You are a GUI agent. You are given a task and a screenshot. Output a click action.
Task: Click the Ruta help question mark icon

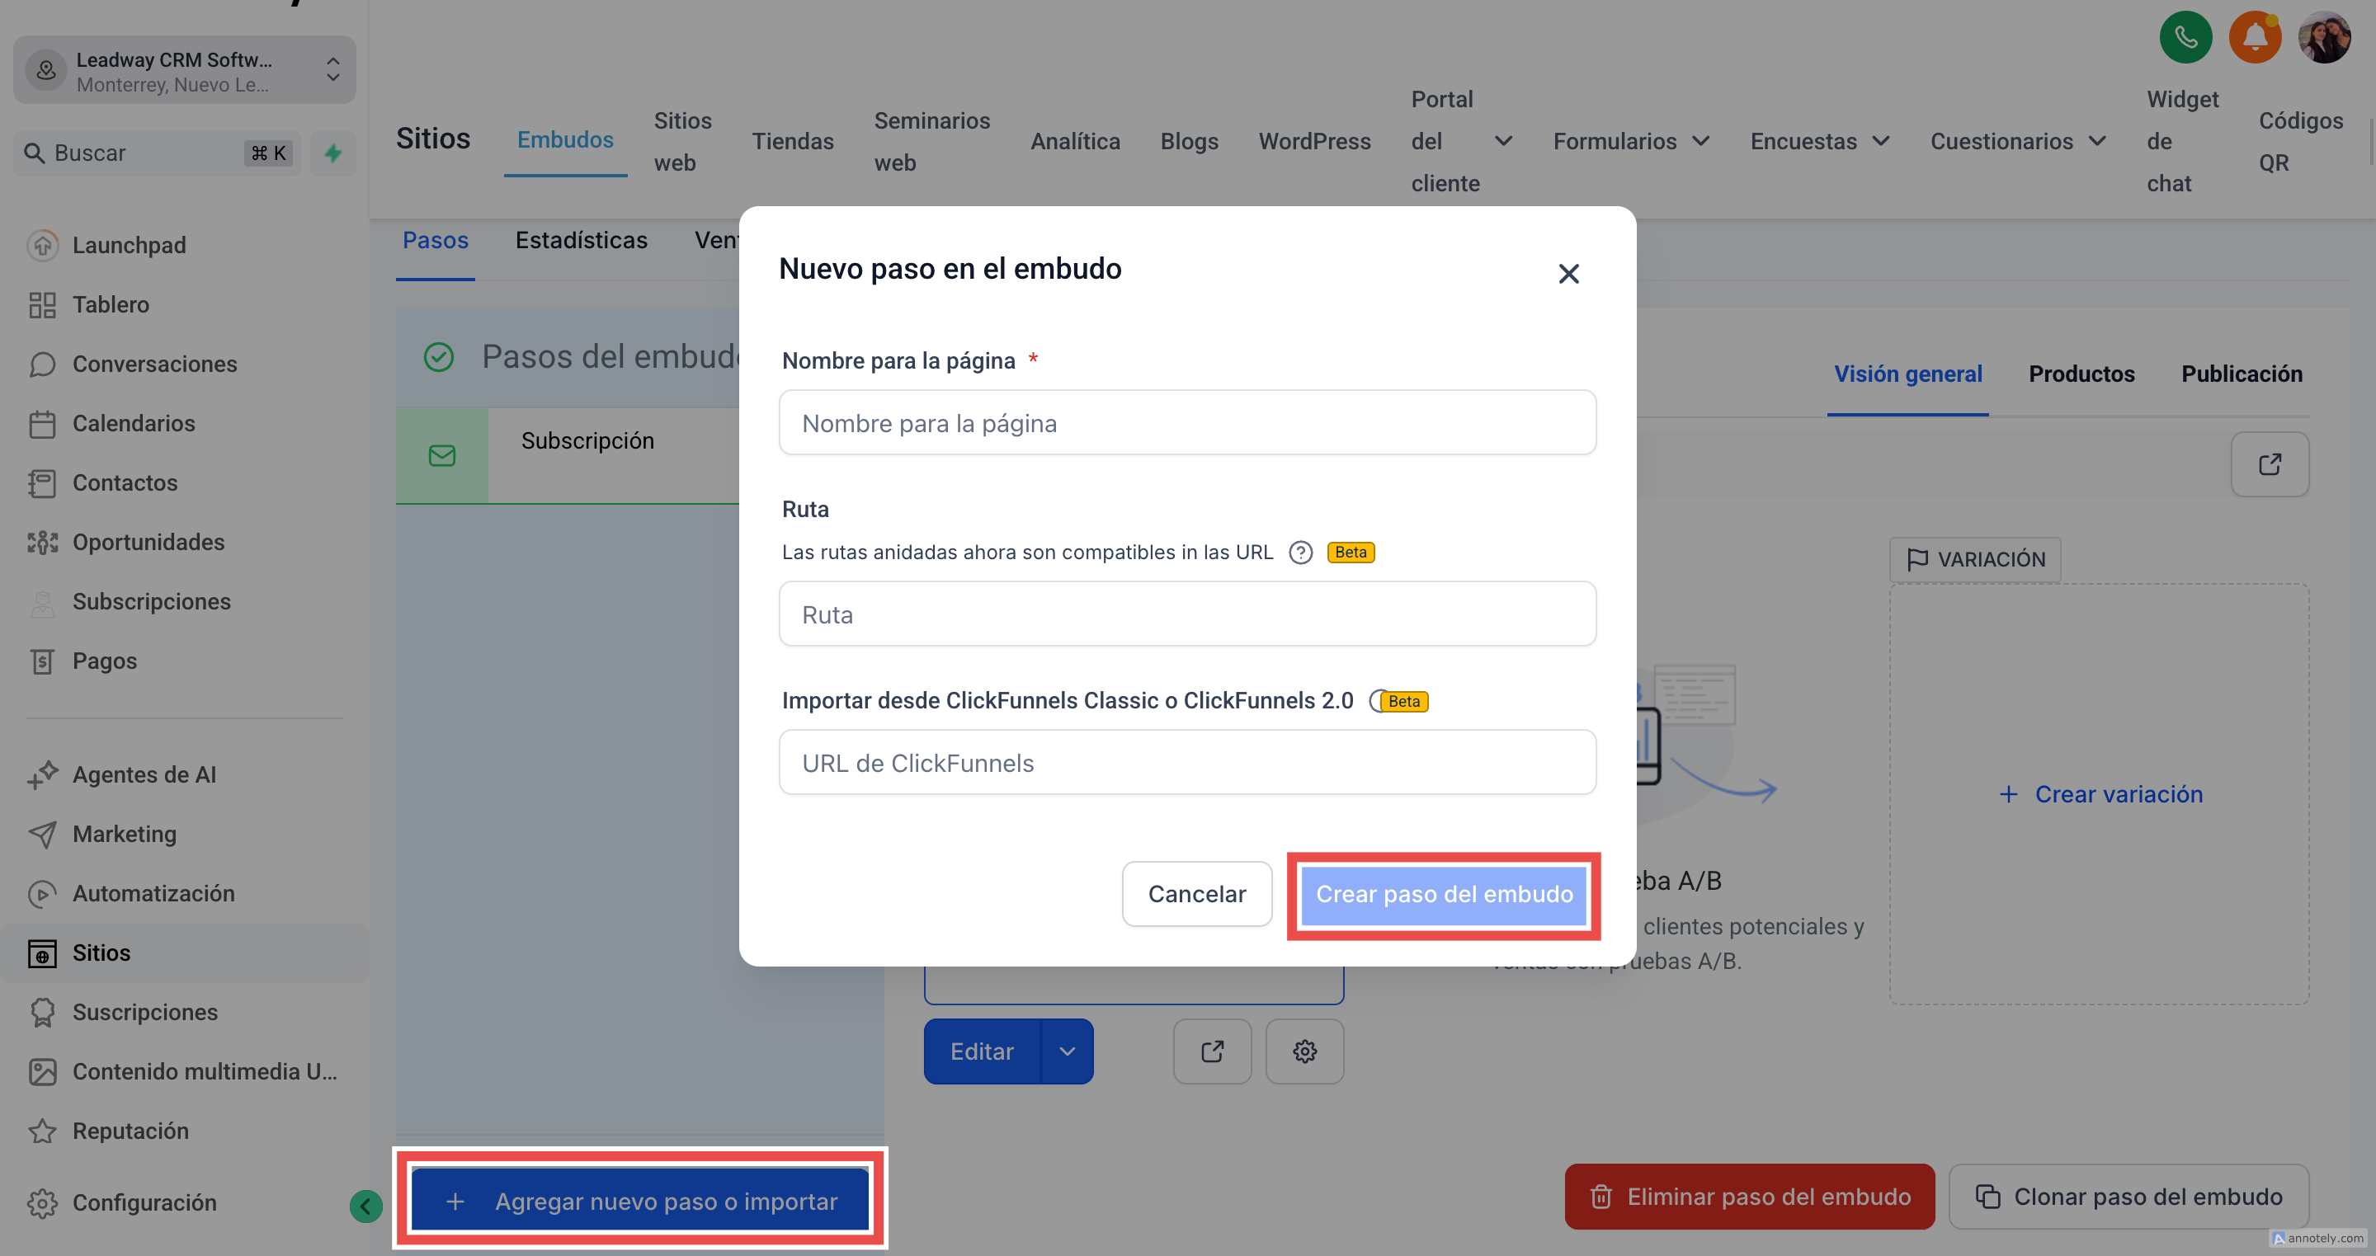[x=1300, y=553]
